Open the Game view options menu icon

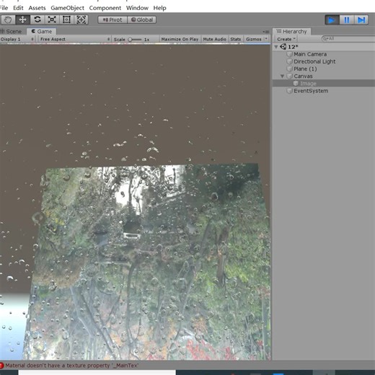[266, 32]
